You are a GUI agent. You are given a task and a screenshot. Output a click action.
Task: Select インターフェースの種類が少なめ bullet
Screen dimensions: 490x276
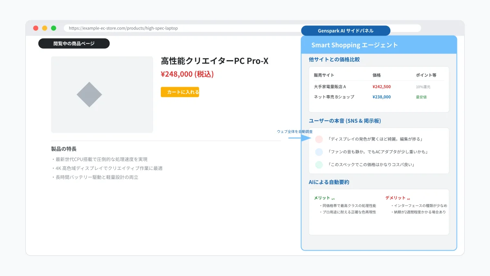(419, 206)
